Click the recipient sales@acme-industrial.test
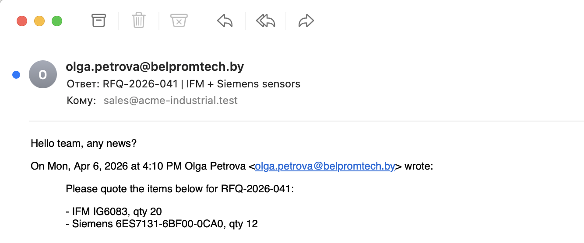This screenshot has width=584, height=243. (170, 101)
